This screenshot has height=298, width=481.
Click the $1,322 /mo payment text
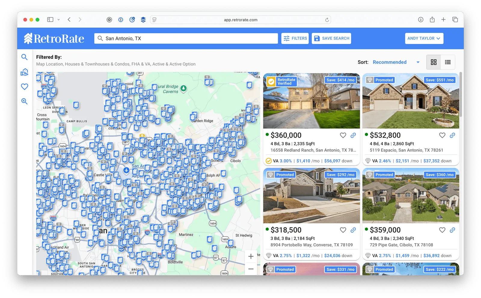click(x=308, y=256)
